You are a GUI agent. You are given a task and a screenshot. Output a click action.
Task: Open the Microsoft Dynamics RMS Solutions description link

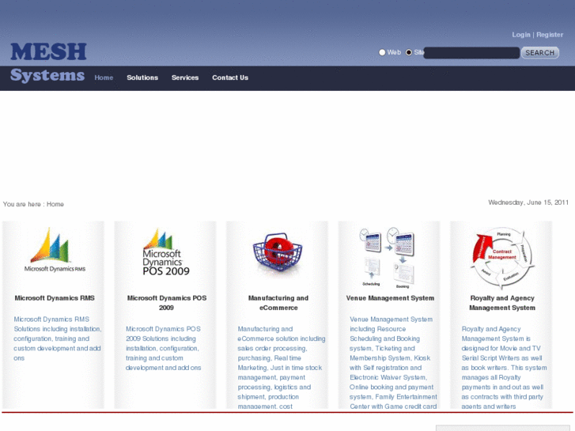pyautogui.click(x=57, y=338)
